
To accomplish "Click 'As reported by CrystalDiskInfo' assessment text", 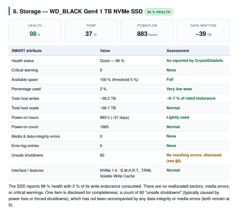I will click(x=195, y=61).
